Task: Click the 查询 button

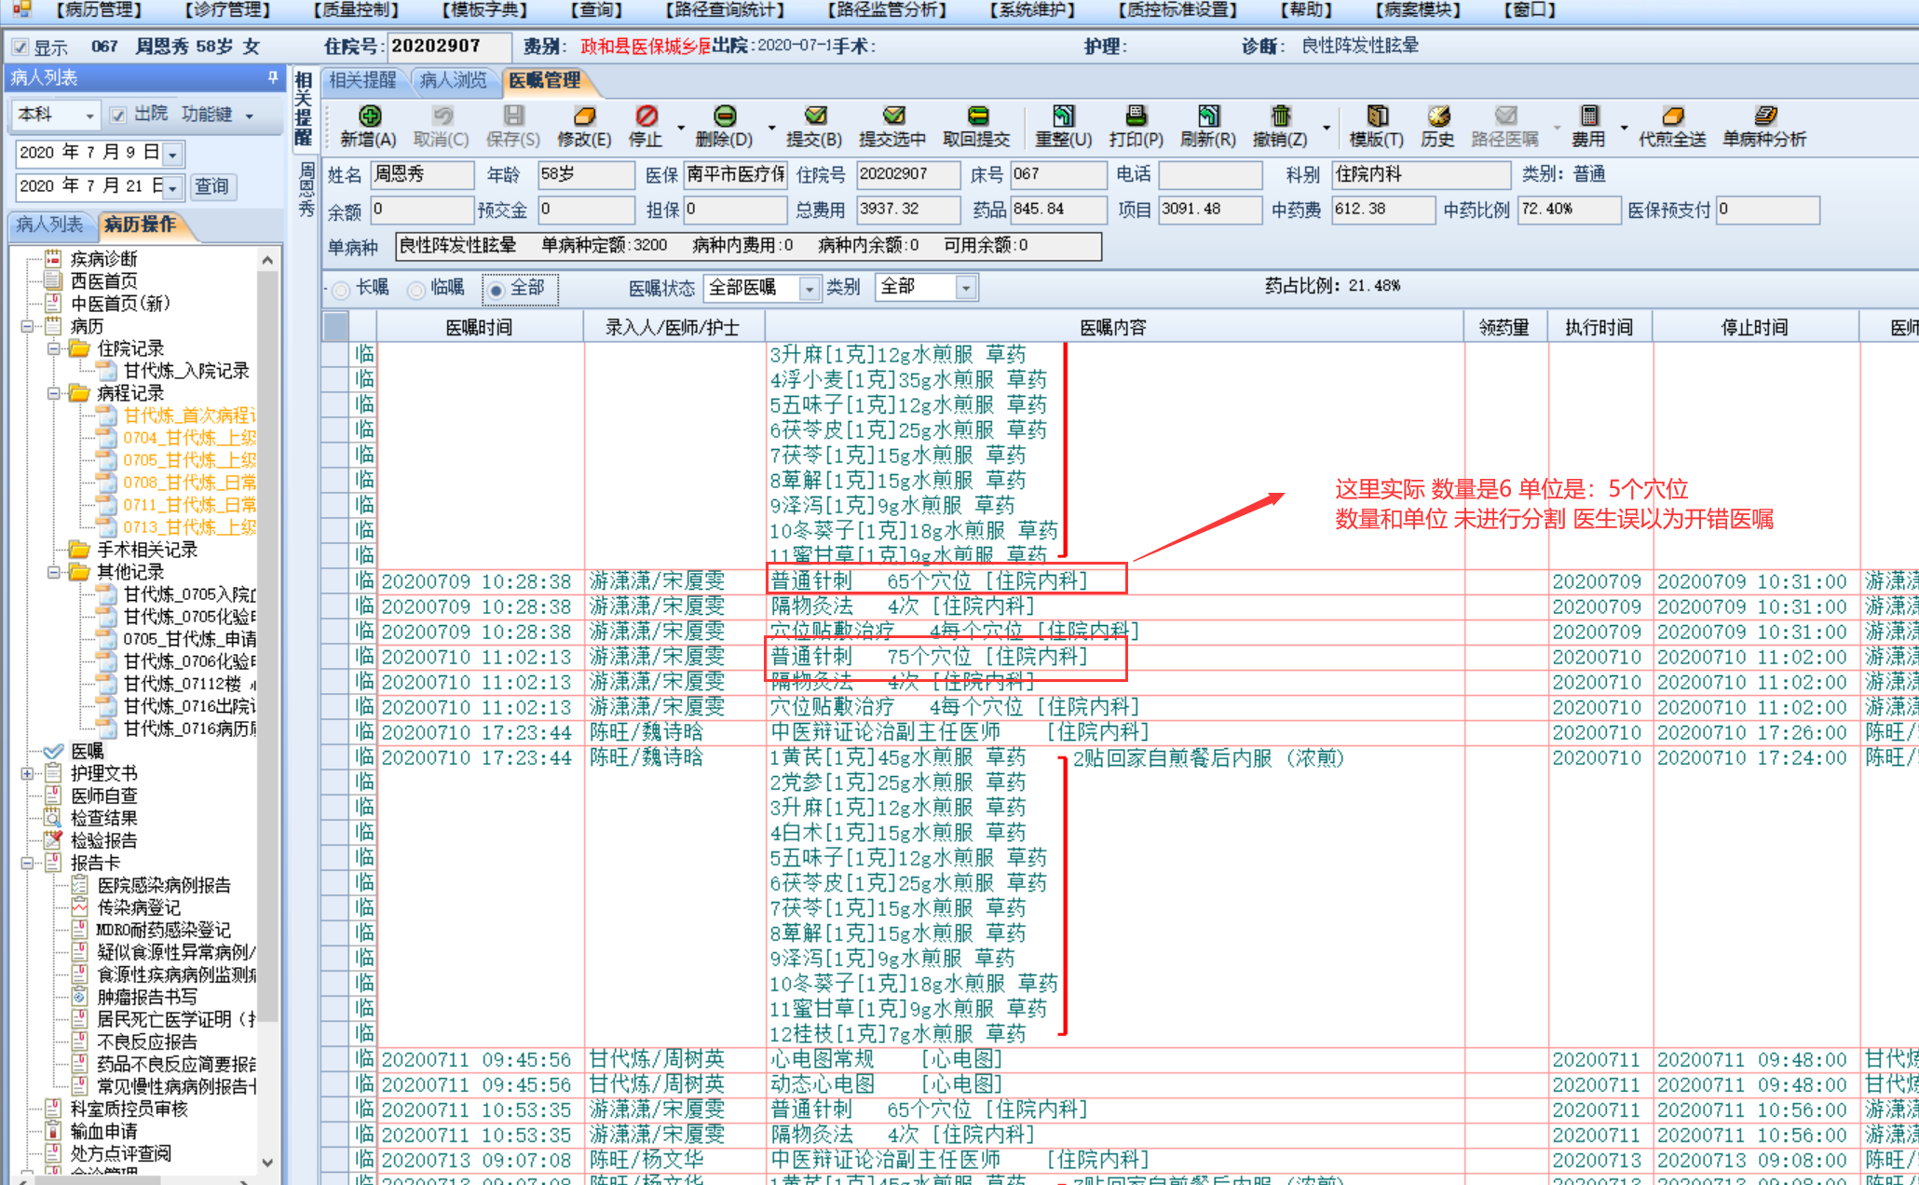Action: point(211,186)
